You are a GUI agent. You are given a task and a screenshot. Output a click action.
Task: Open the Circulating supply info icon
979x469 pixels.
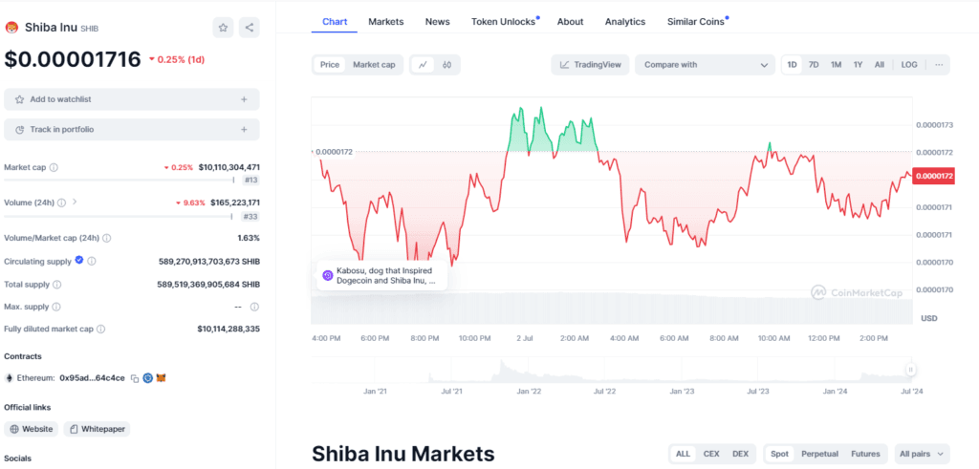pyautogui.click(x=92, y=262)
